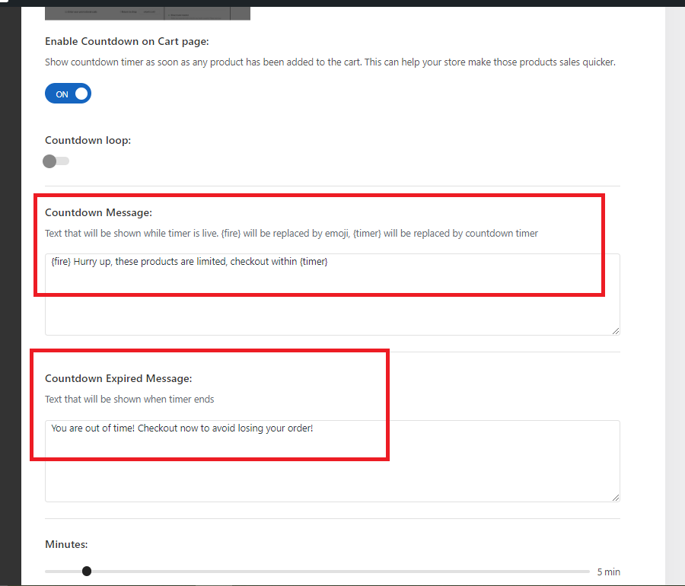
Task: Click the 'Minutes:' label
Action: (x=66, y=544)
